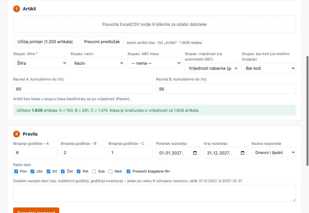The width and height of the screenshot is (309, 213).
Task: Check the Ned checkbox
Action: pos(110,171)
